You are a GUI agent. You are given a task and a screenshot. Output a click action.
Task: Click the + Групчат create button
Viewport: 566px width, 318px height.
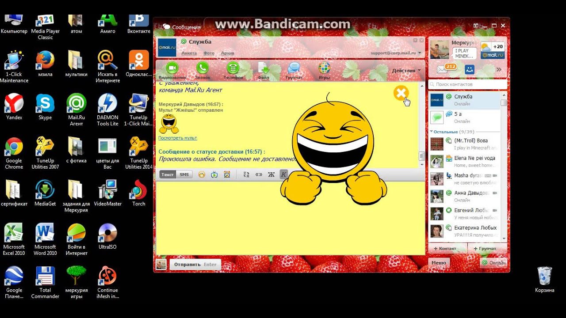[487, 249]
